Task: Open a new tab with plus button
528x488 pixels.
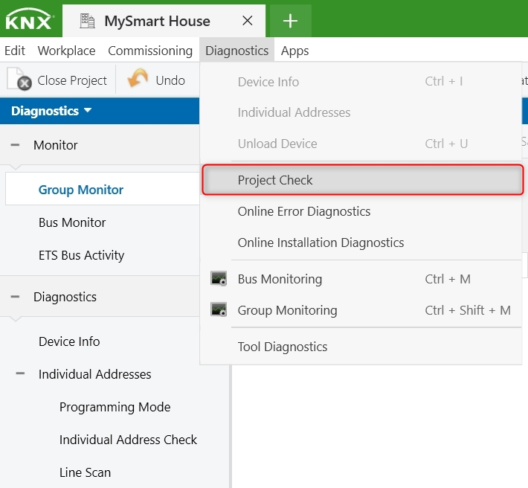Action: click(x=290, y=21)
